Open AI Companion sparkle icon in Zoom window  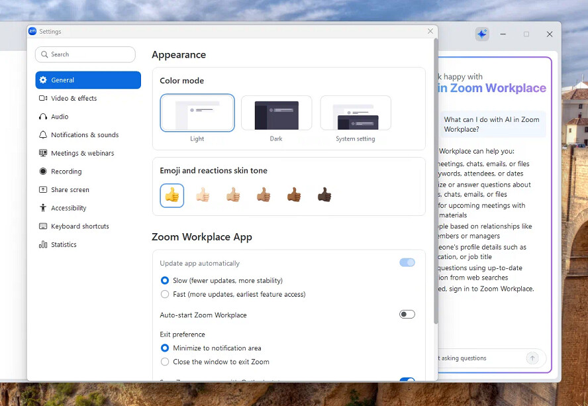(482, 34)
